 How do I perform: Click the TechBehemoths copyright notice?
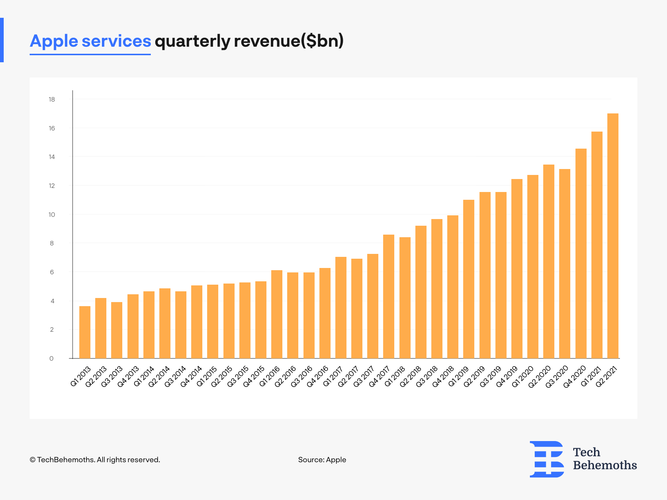[x=95, y=460]
